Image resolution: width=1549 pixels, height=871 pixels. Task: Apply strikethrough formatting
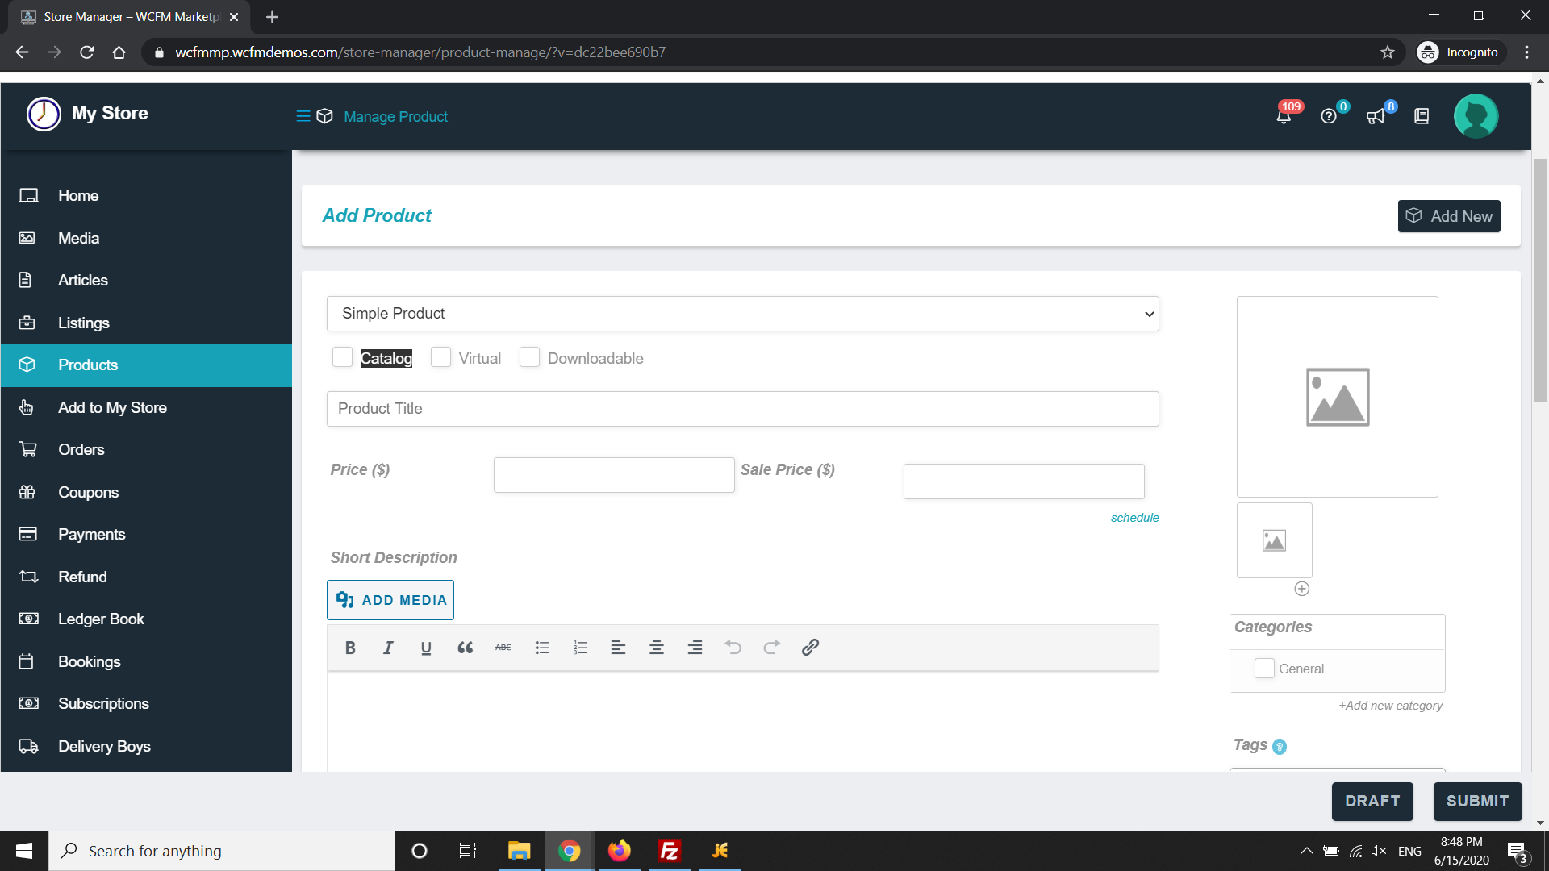click(503, 648)
